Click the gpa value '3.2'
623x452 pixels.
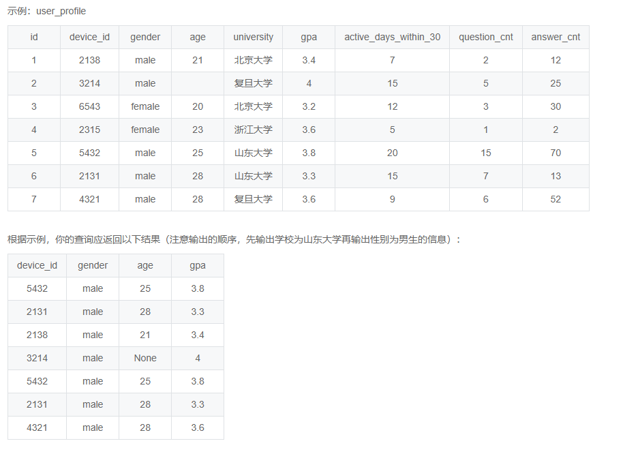pos(309,106)
